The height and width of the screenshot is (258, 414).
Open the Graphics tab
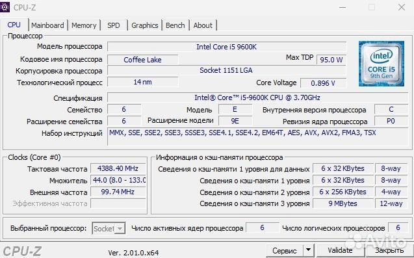[x=145, y=25]
